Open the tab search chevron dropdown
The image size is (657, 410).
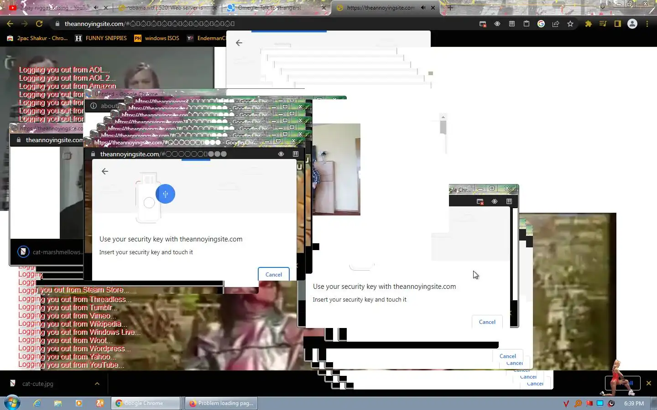(602, 7)
